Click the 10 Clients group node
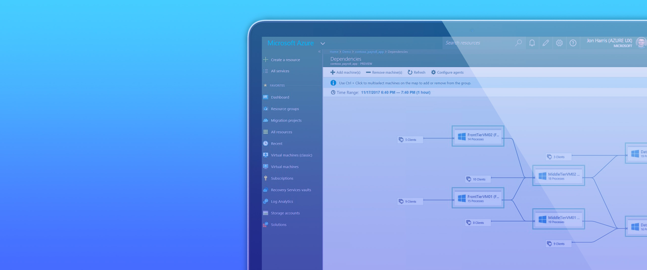Image resolution: width=647 pixels, height=270 pixels. click(478, 179)
